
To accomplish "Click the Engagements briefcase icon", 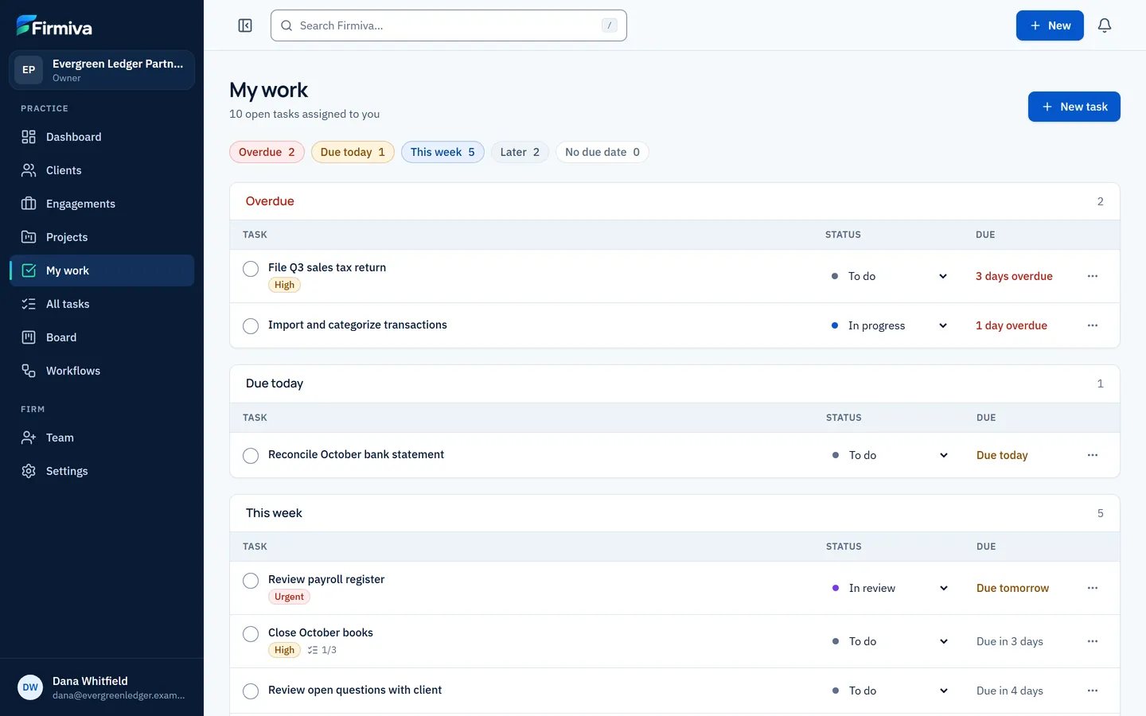I will coord(29,204).
